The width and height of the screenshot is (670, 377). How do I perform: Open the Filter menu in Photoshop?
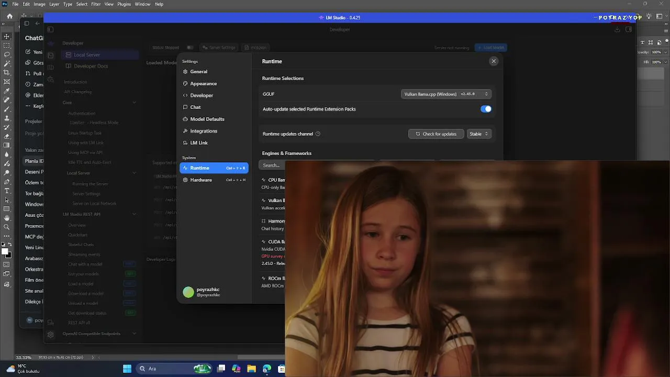pyautogui.click(x=96, y=4)
